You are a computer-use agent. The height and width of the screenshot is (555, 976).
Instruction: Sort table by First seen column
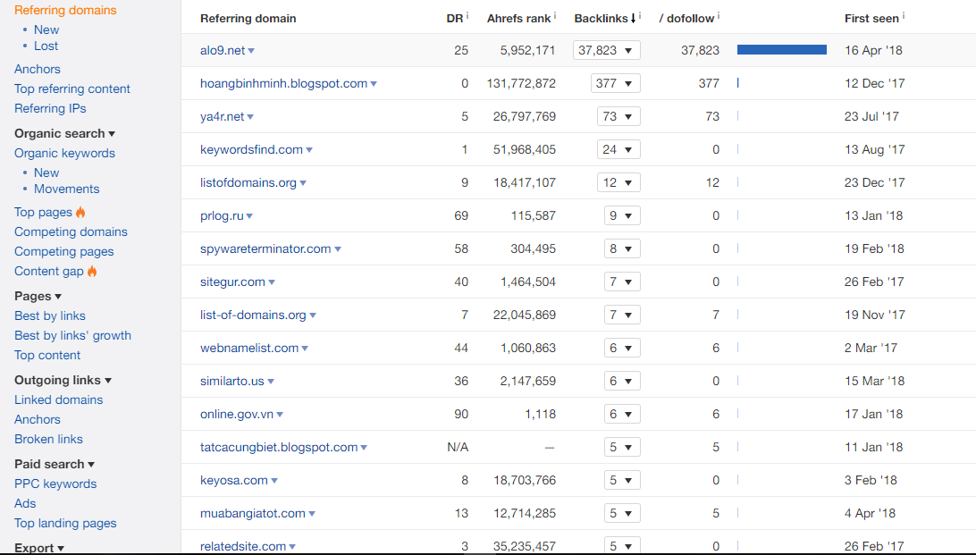point(871,19)
